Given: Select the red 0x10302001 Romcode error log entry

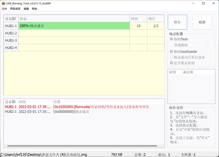Looking at the screenshot, I should pyautogui.click(x=84, y=107).
